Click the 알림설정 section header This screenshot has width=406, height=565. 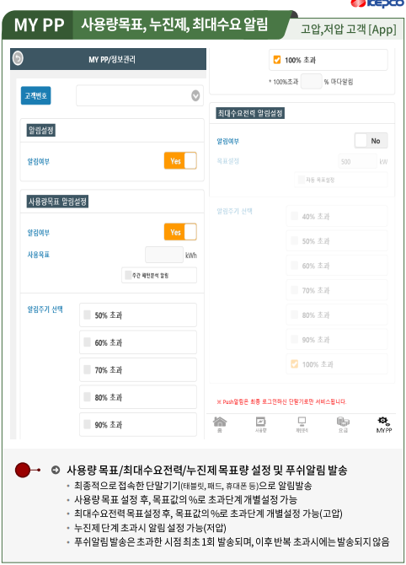(x=41, y=130)
